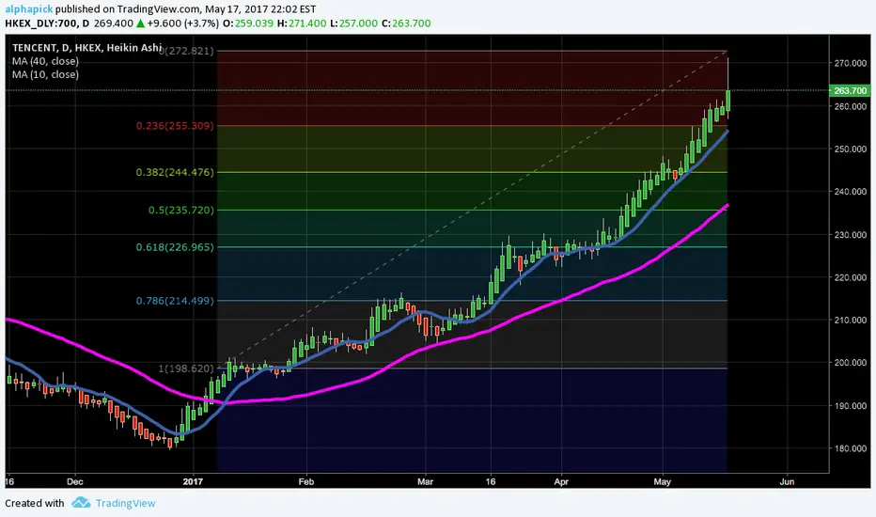The width and height of the screenshot is (876, 517).
Task: Click the 0.786(214.499) Fibonacci label
Action: click(175, 301)
